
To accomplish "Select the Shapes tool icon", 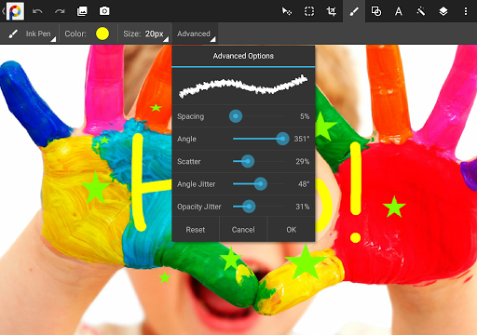I will (x=376, y=11).
